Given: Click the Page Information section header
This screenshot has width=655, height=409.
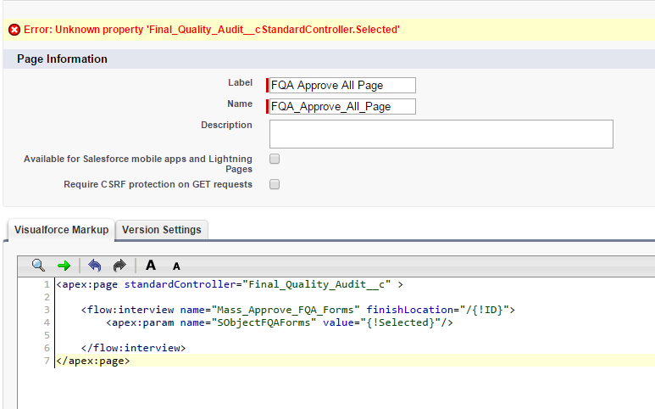Looking at the screenshot, I should (x=63, y=59).
